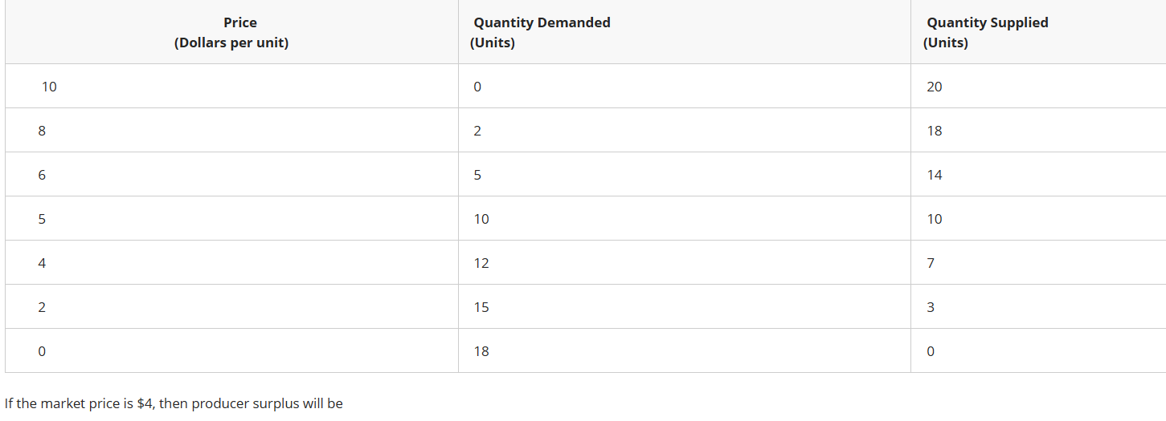Image resolution: width=1166 pixels, height=421 pixels.
Task: Select the price cell showing 4
Action: pos(42,263)
